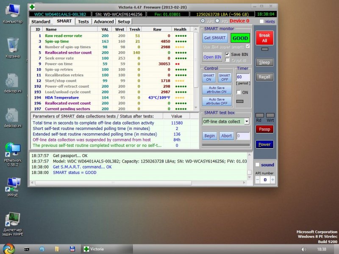Toggle the sound checkbox
339x254 pixels.
[257, 165]
